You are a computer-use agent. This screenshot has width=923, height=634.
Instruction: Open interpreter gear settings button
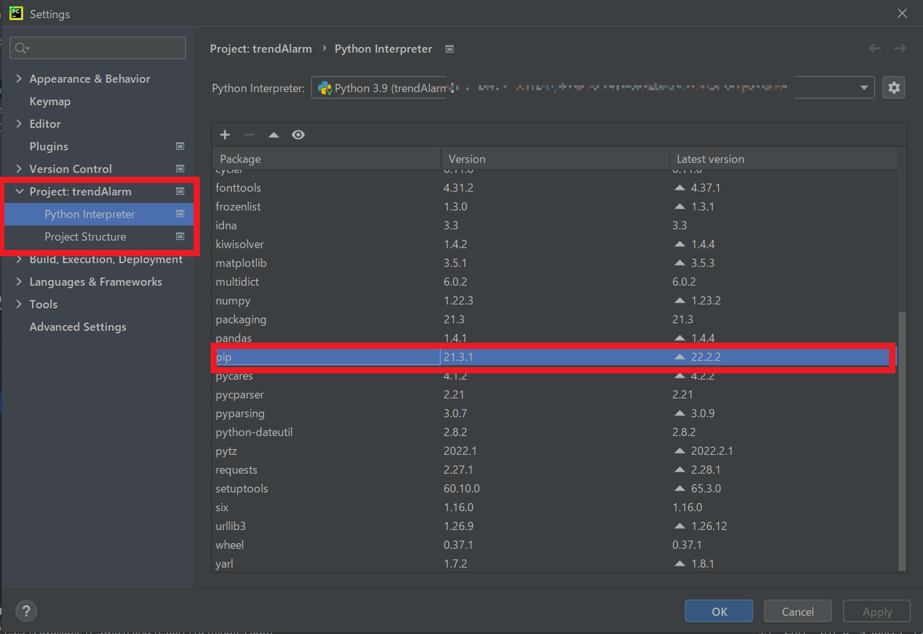pos(894,88)
